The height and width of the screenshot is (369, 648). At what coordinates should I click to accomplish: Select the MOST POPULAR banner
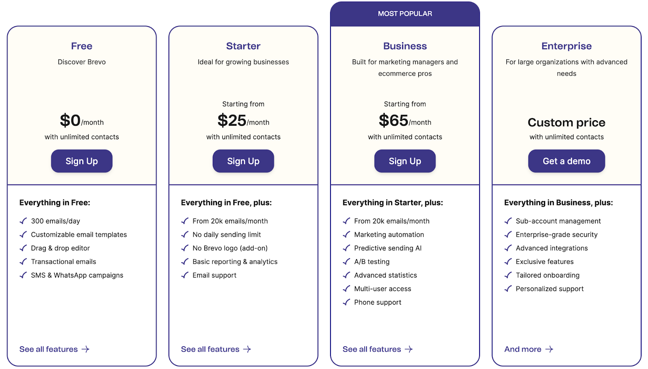405,14
